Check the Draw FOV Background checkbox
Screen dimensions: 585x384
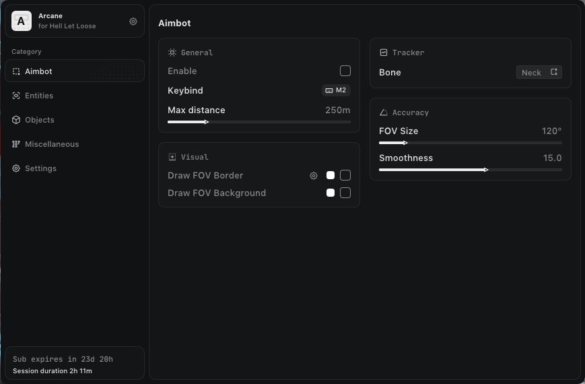coord(345,193)
